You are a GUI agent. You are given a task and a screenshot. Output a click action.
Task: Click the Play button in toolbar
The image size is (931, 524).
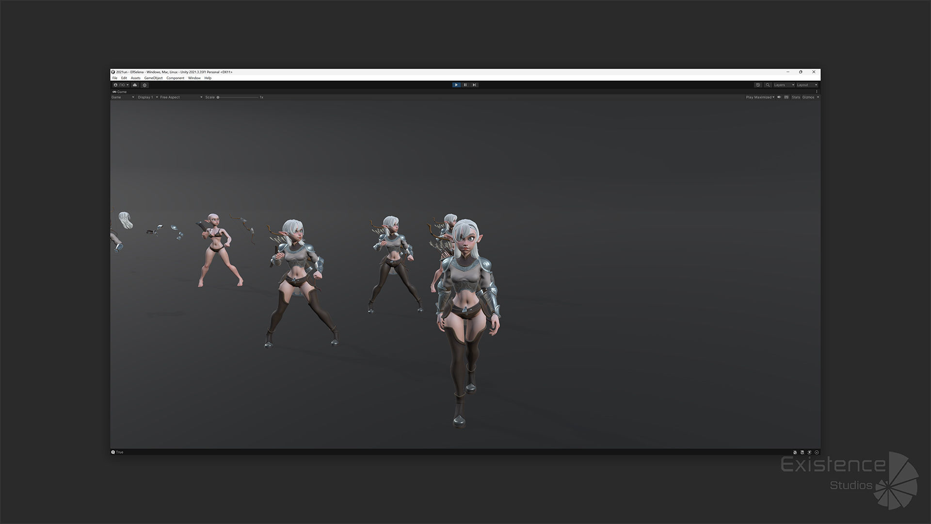pos(456,85)
